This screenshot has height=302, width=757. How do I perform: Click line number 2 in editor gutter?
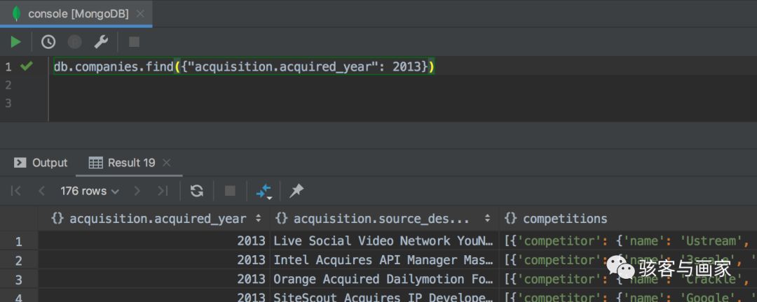pos(8,85)
